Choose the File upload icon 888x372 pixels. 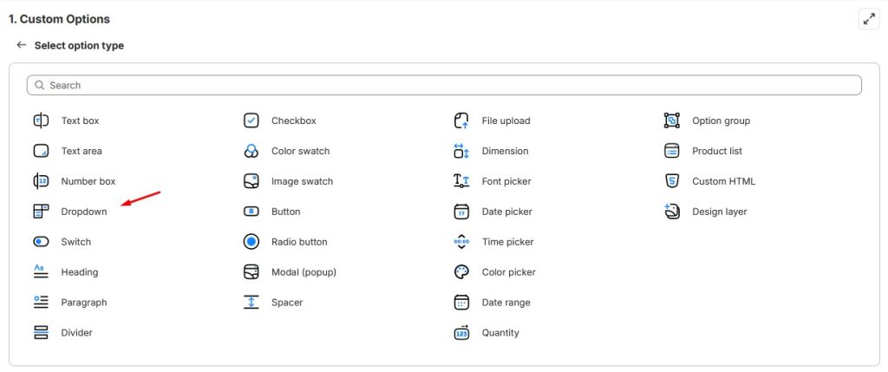pos(461,121)
